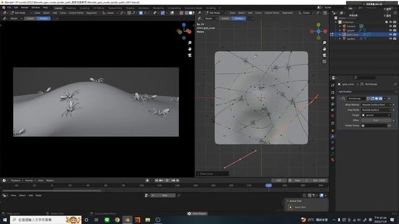Click the Task View taskbar icon
Viewport: 399px width, 224px height.
tap(97, 220)
